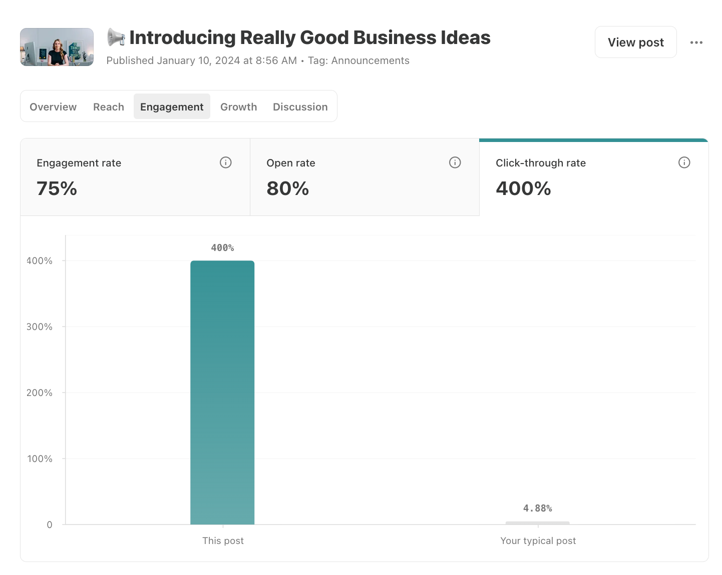
Task: Click the megaphone emoji in the title
Action: (116, 37)
